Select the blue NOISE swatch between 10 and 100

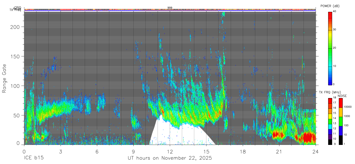click(341, 131)
